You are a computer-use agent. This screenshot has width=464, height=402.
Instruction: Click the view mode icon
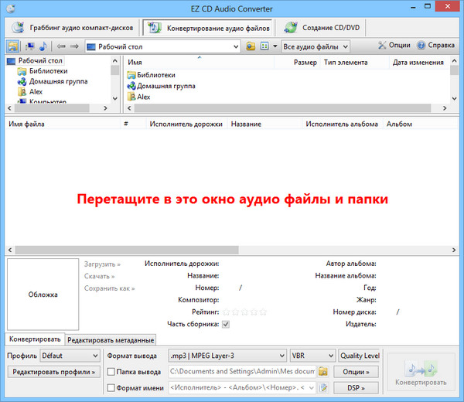point(264,46)
